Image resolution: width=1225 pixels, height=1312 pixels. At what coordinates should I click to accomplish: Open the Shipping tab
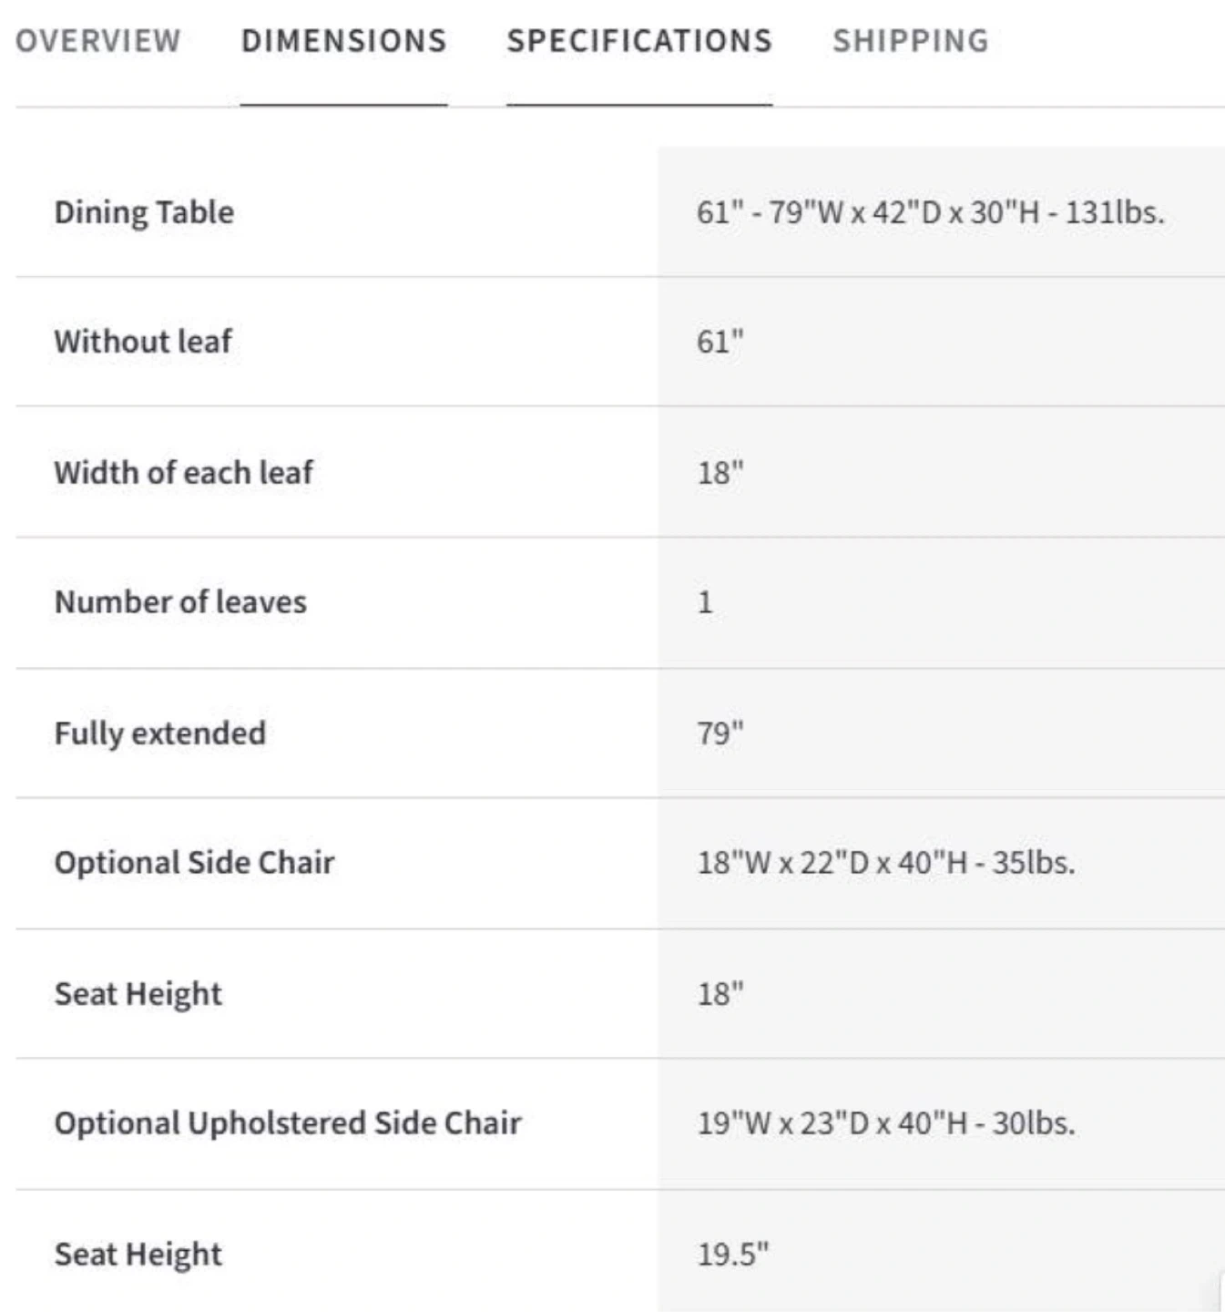pyautogui.click(x=910, y=41)
